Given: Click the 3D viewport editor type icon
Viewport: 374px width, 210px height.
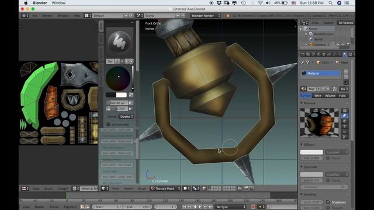Looking at the screenshot, I should point(105,188).
